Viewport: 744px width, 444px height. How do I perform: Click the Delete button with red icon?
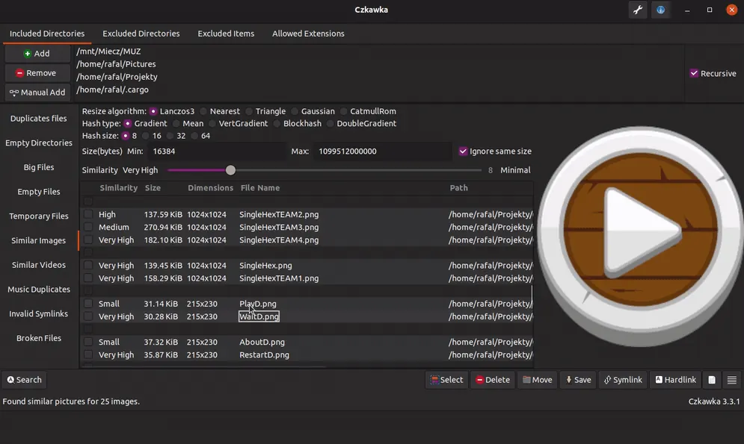pyautogui.click(x=493, y=380)
